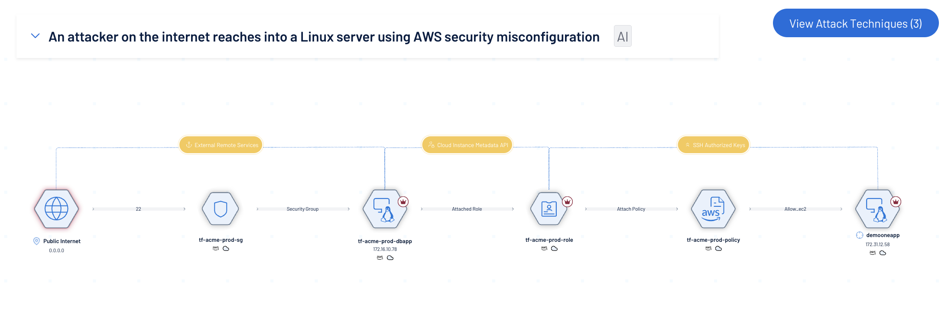This screenshot has height=321, width=948.
Task: Click the Security Group edge label
Action: pos(302,209)
